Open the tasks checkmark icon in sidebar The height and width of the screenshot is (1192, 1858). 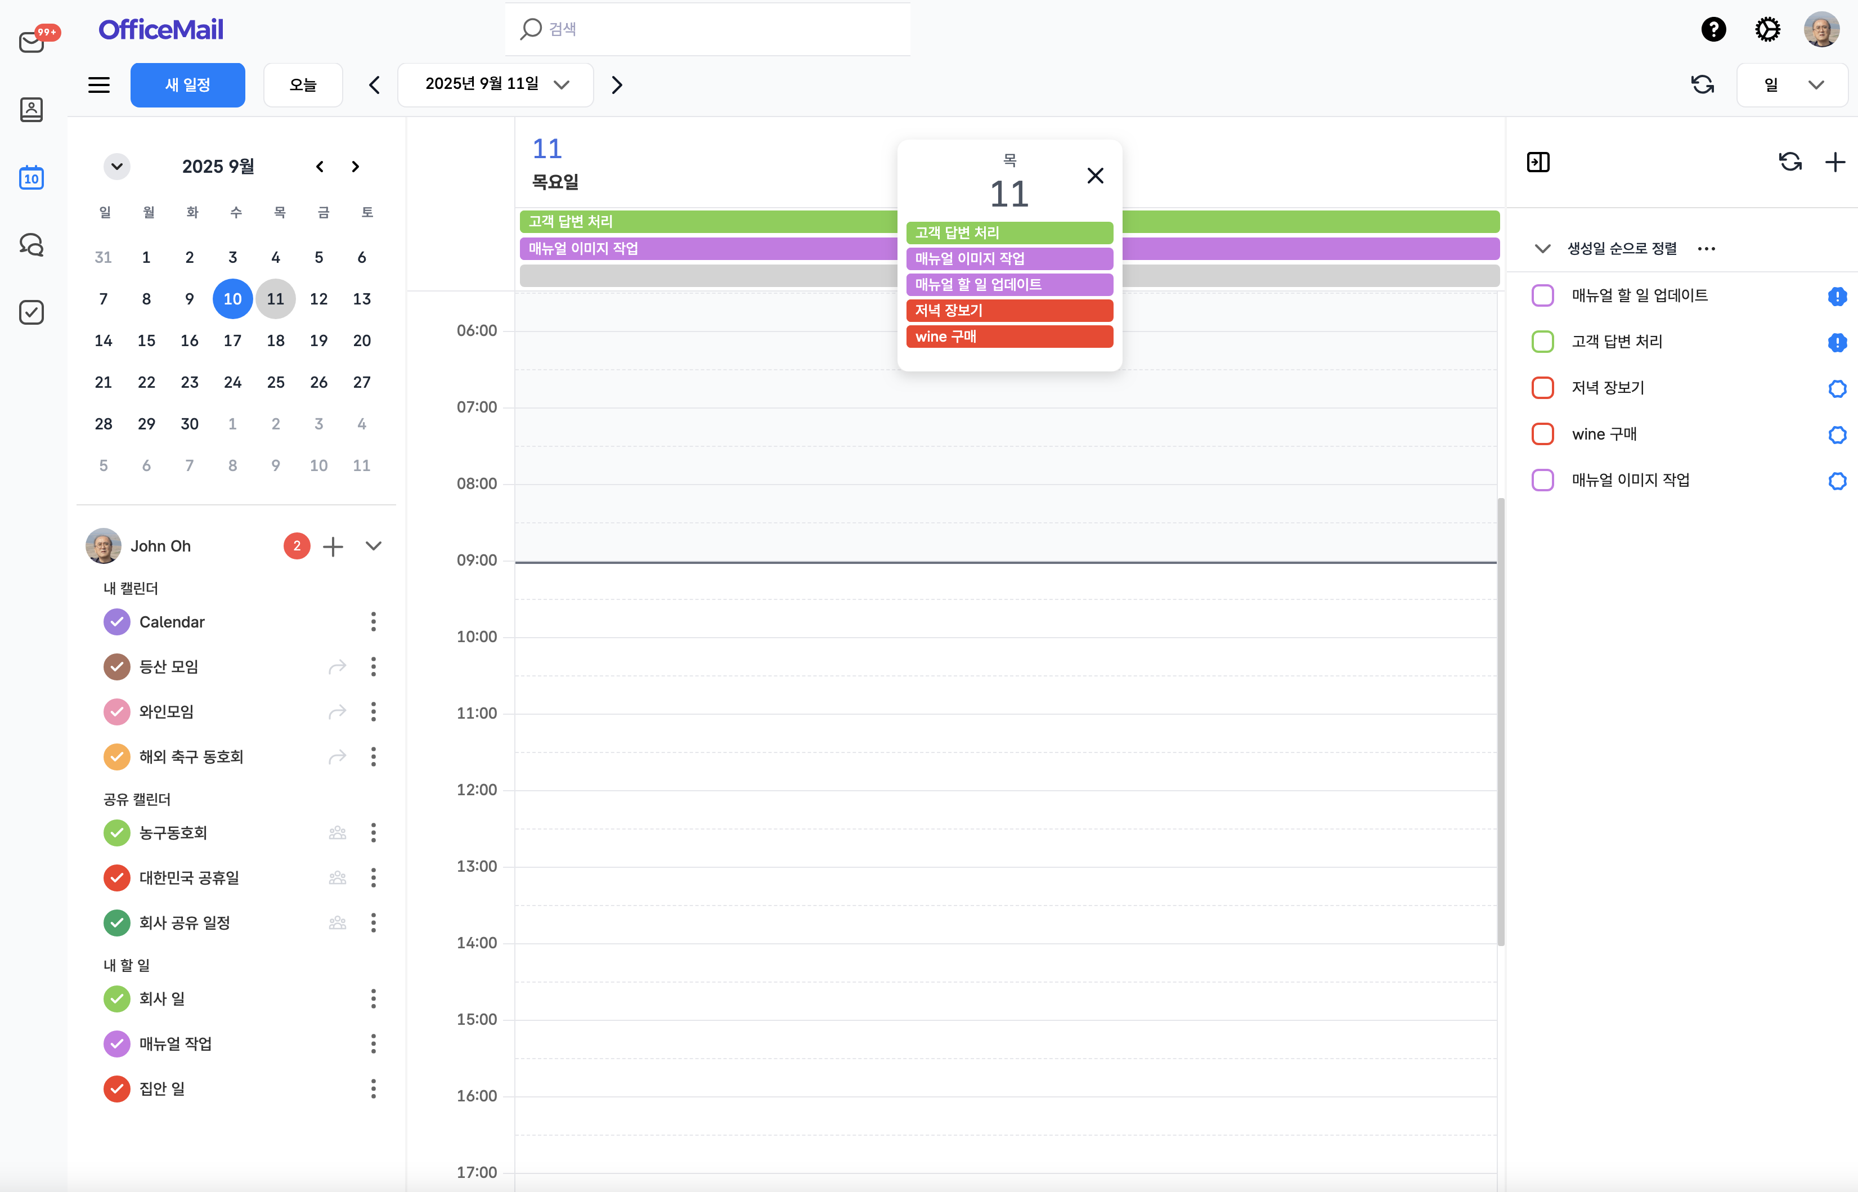[31, 312]
